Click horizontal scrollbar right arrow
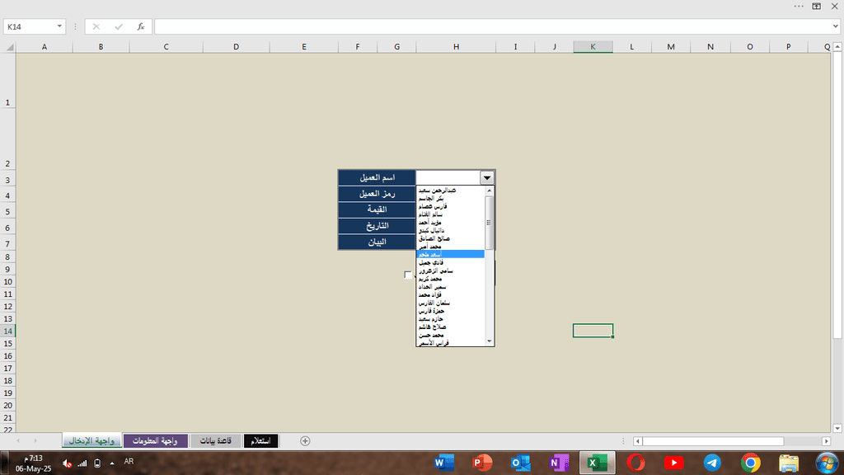 (826, 441)
